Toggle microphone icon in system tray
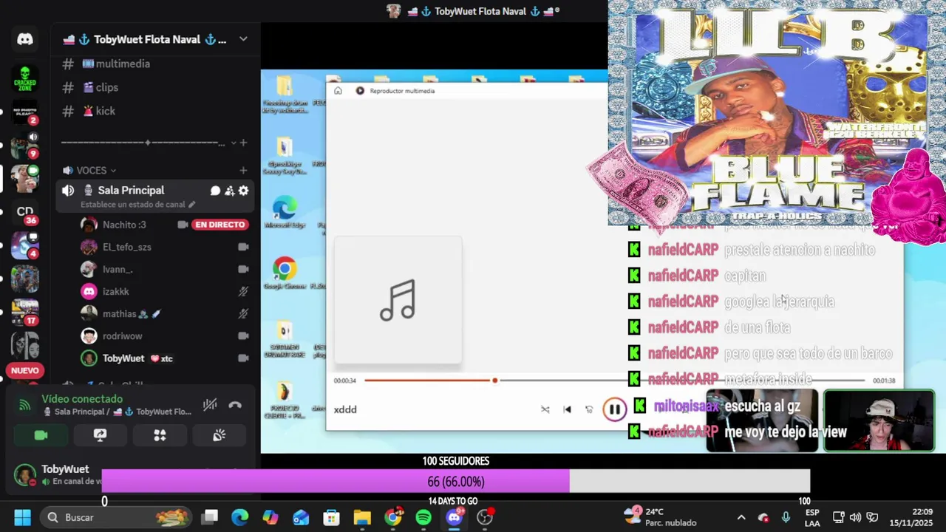Viewport: 946px width, 532px height. pos(786,517)
